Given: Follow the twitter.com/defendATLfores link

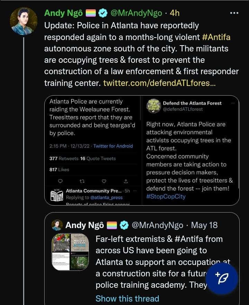Looking at the screenshot, I should (x=159, y=83).
